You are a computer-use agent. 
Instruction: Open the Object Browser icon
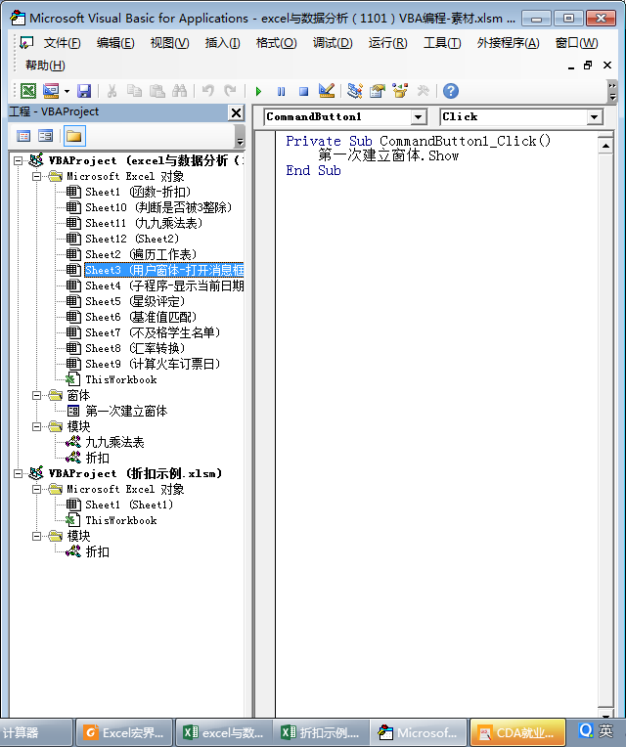[400, 91]
